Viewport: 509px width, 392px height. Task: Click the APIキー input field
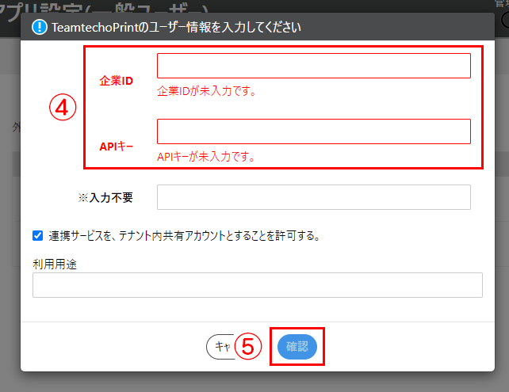[x=314, y=131]
